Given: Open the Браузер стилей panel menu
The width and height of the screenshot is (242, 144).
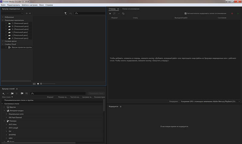Looking at the screenshot, I should click(17, 89).
